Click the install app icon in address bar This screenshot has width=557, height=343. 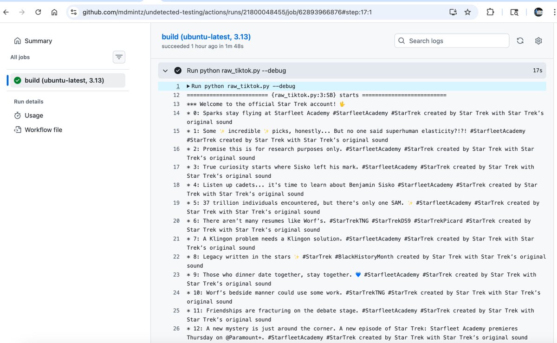453,13
